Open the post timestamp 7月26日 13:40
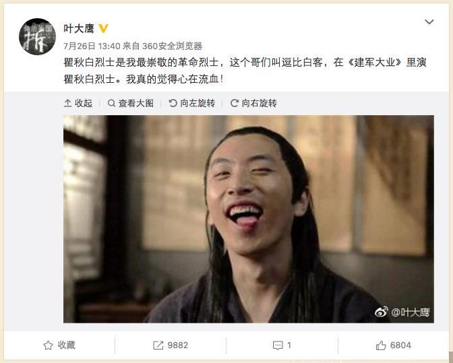 [92, 46]
